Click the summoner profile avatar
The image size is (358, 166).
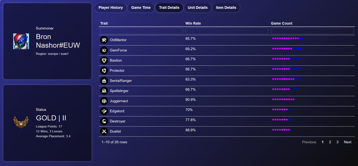(x=21, y=41)
